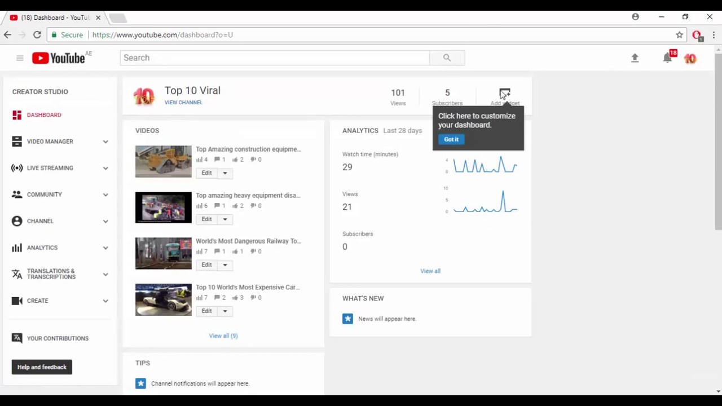Select Video Manager menu item
Screen dimensions: 722x406
[50, 142]
